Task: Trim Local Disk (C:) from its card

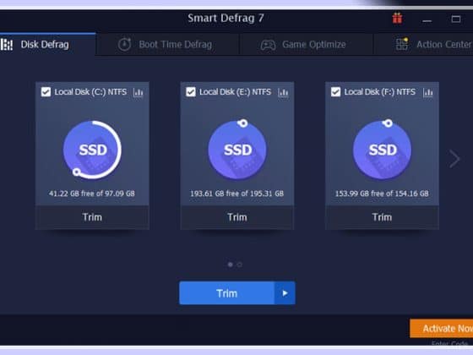Action: coord(92,217)
